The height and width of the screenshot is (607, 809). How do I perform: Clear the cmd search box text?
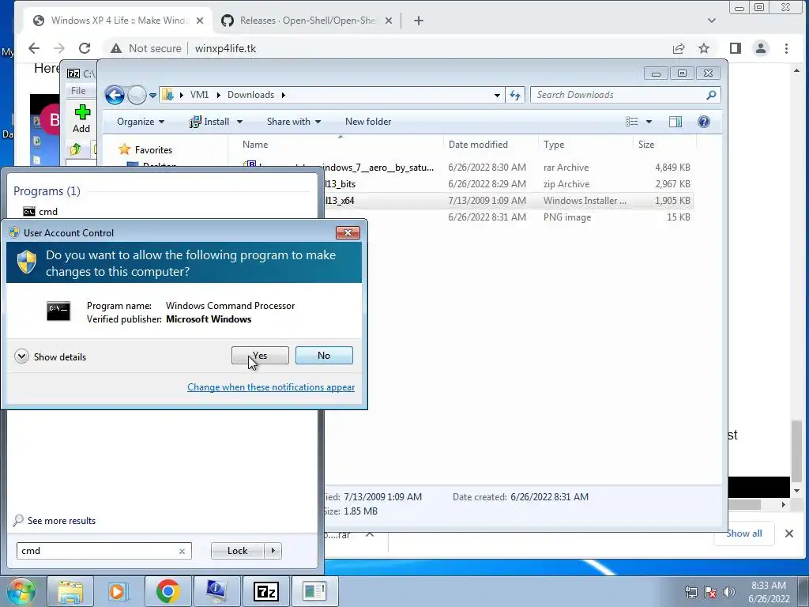point(182,551)
